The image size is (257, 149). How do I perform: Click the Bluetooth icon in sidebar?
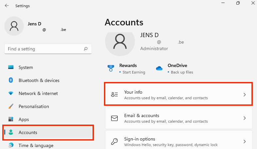coord(11,80)
